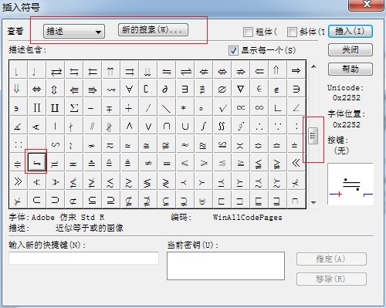Click the large symbol preview pane

tap(350, 184)
